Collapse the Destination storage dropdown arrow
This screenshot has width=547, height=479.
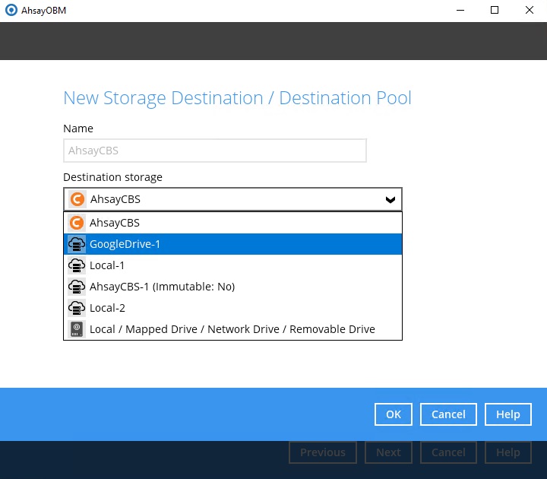(390, 200)
